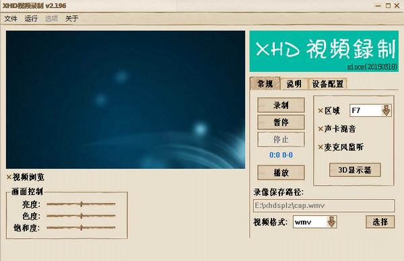Click the 录像保存路径 path field
Screen dimensions: 404x261
pyautogui.click(x=324, y=205)
